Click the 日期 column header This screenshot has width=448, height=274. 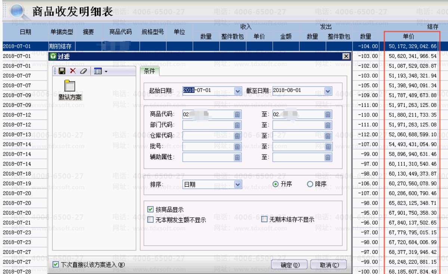25,32
